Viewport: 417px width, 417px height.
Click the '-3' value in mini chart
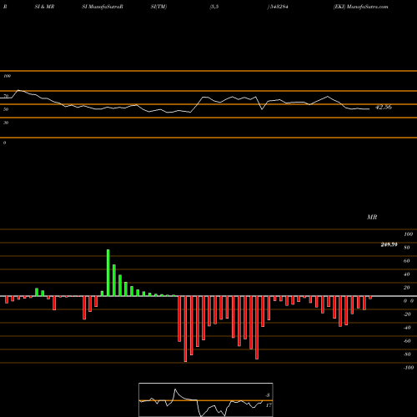point(268,395)
